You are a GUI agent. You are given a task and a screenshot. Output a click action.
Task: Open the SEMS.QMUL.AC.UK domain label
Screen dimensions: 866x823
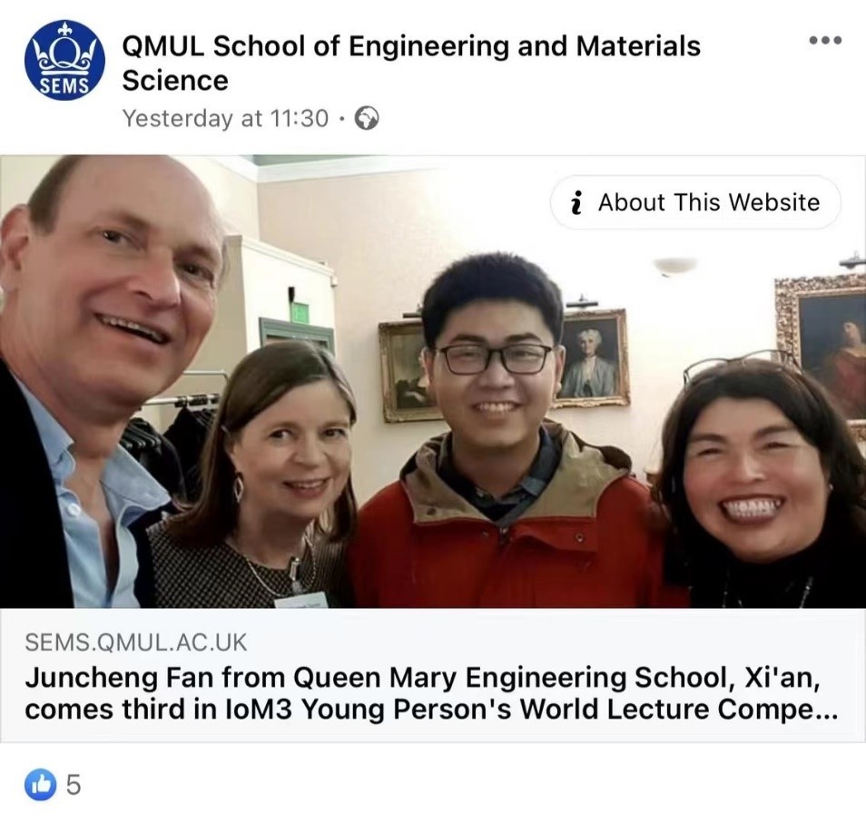click(136, 642)
